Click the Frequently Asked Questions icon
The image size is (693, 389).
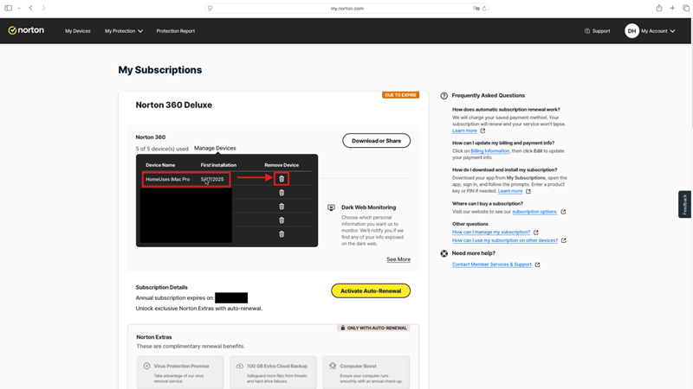pos(444,96)
